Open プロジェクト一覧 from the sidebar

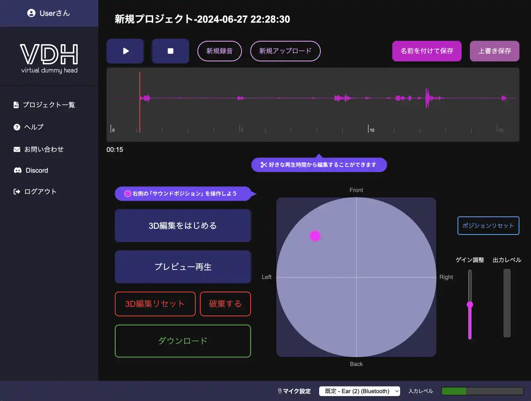click(x=49, y=105)
